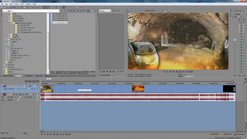The height and width of the screenshot is (139, 247).
Task: Arm audio track 2 for recording
Action: point(14,94)
